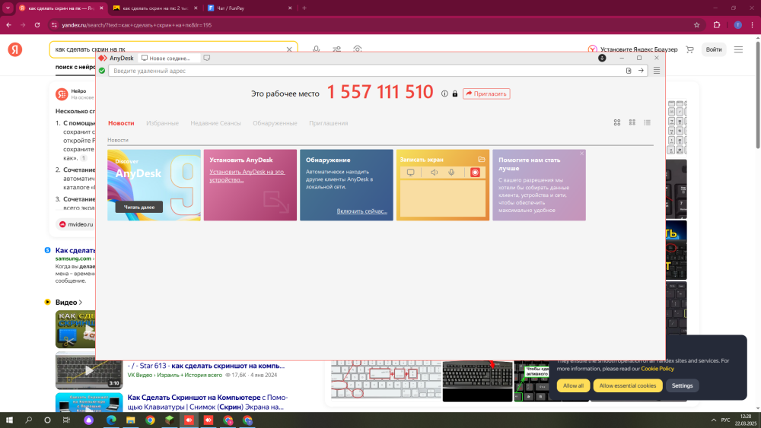This screenshot has height=428, width=761.
Task: Toggle microphone in recording card
Action: 451,173
